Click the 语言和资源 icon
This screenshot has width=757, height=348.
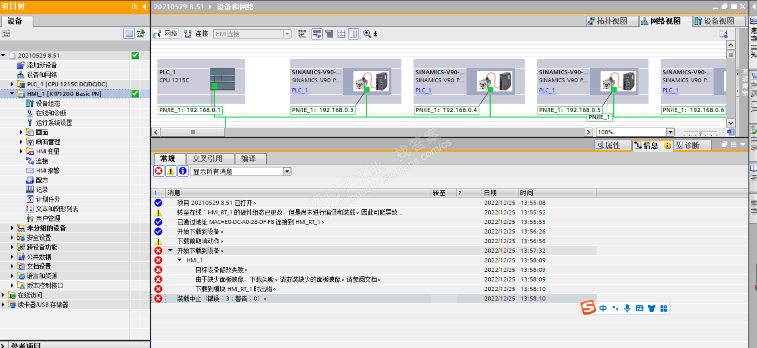point(21,276)
